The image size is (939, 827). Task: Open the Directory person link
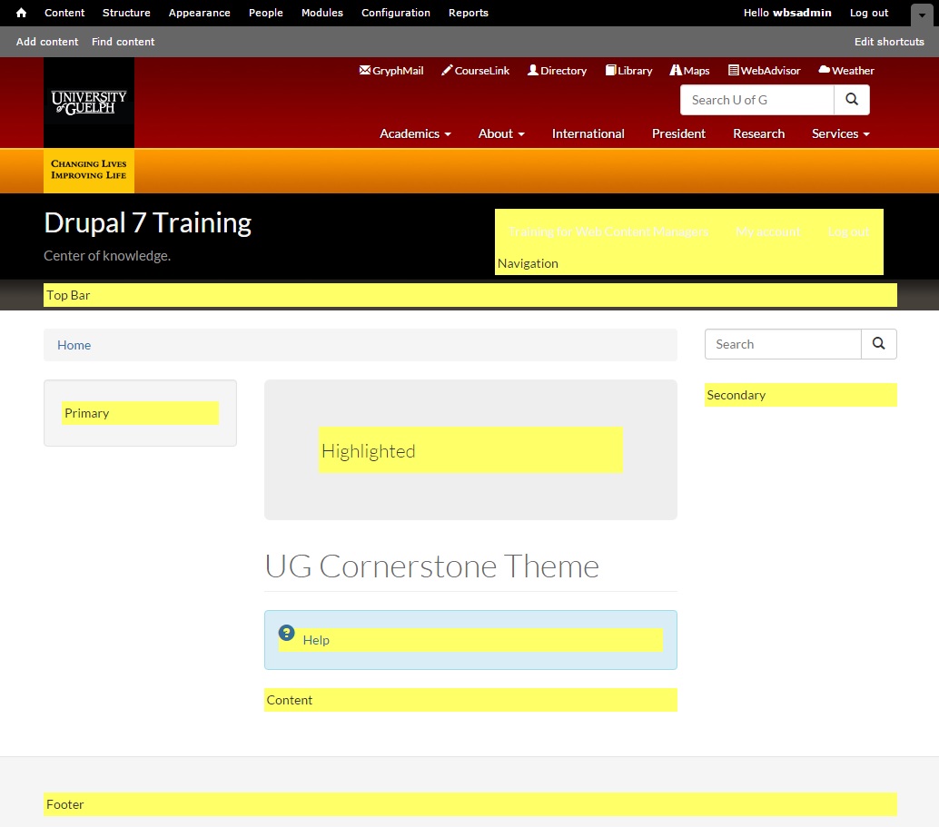pyautogui.click(x=557, y=71)
